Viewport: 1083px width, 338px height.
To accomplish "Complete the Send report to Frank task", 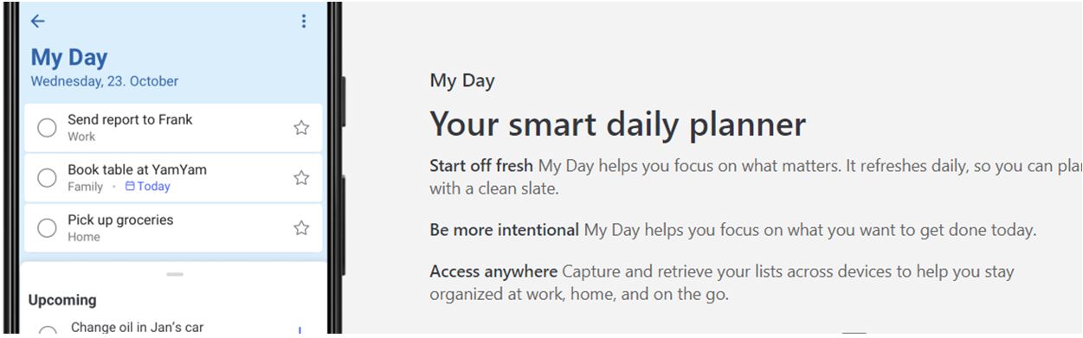I will [47, 128].
